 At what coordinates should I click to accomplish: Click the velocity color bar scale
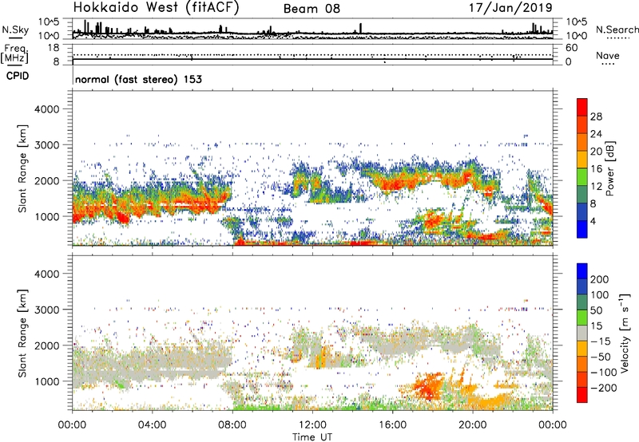click(x=582, y=333)
